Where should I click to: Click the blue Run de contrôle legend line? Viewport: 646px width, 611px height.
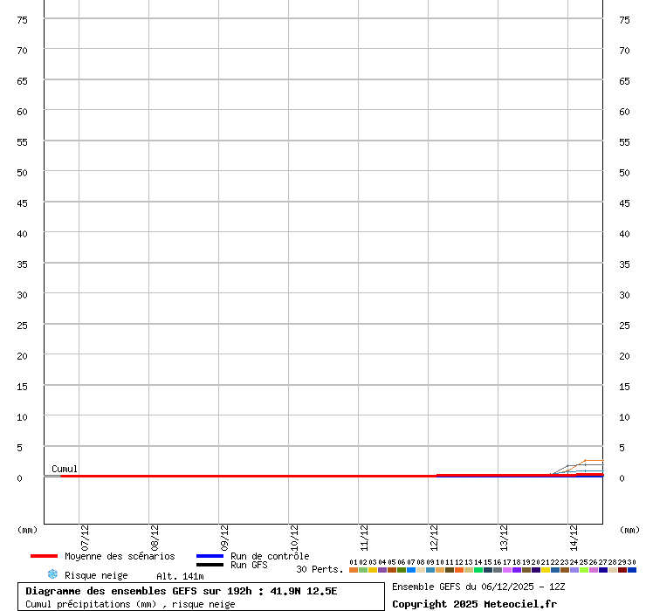pyautogui.click(x=210, y=556)
